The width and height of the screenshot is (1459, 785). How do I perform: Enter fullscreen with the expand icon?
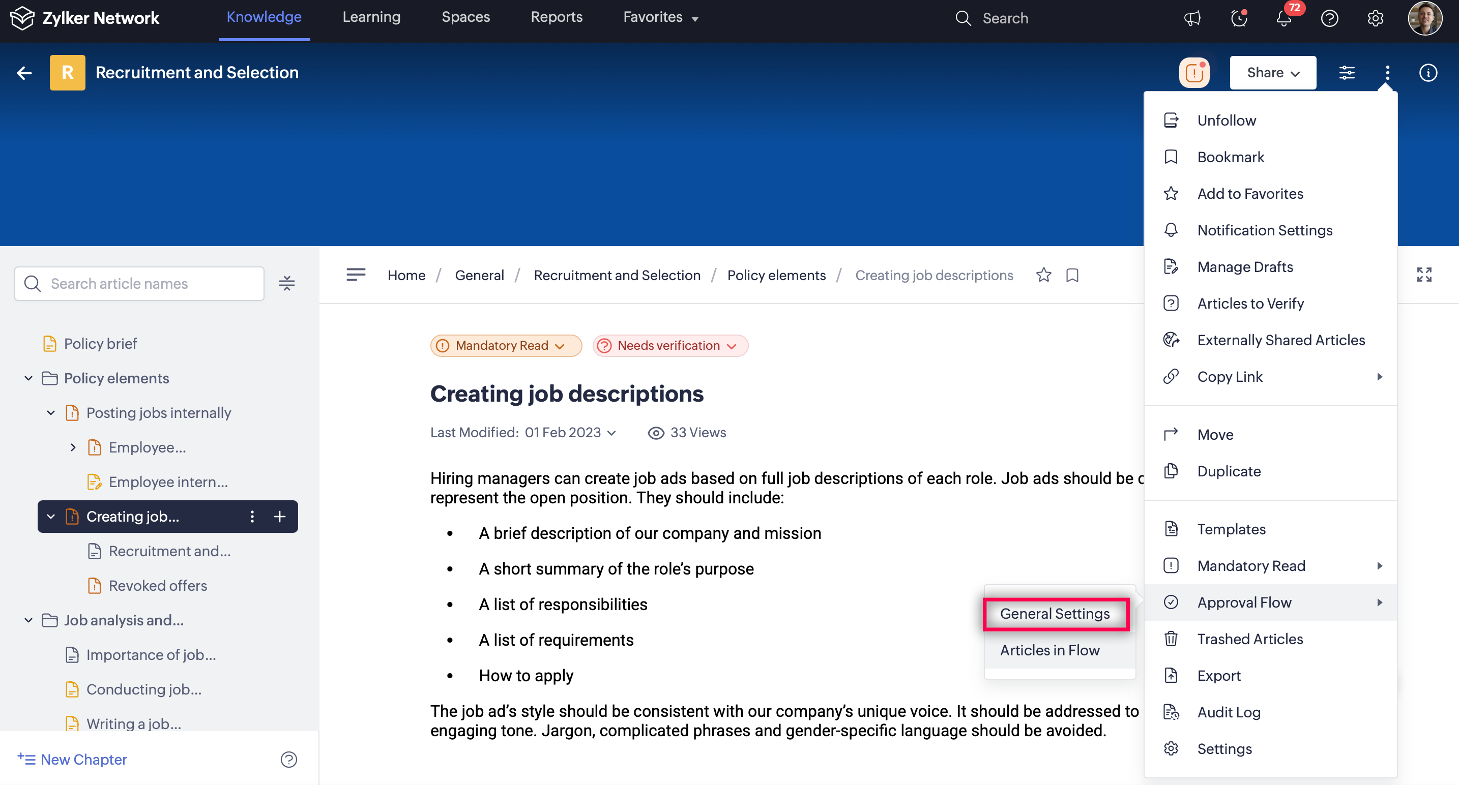[1424, 275]
